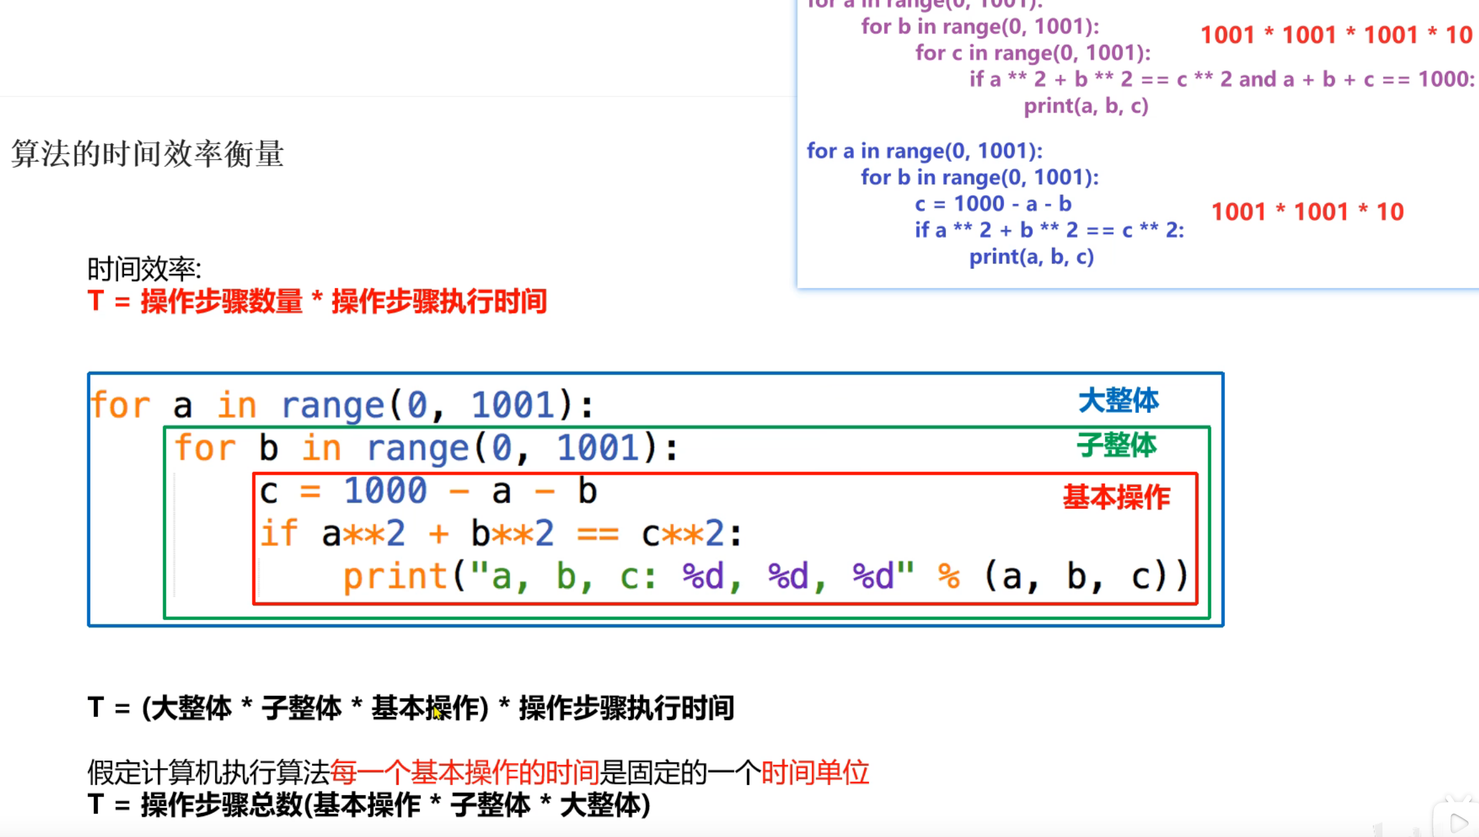Click the 'c = 1000 - a - b' boxed line

pos(428,491)
